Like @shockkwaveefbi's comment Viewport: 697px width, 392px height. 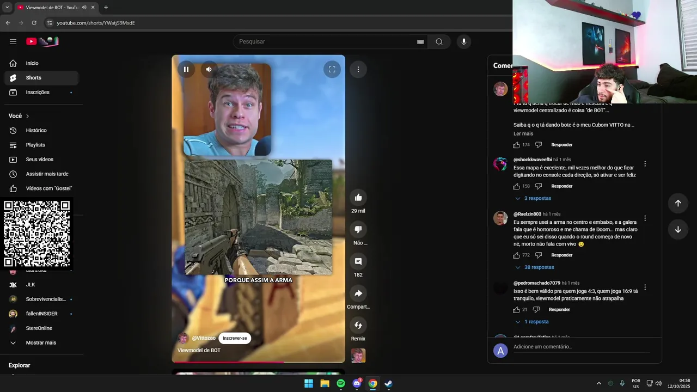(x=516, y=186)
